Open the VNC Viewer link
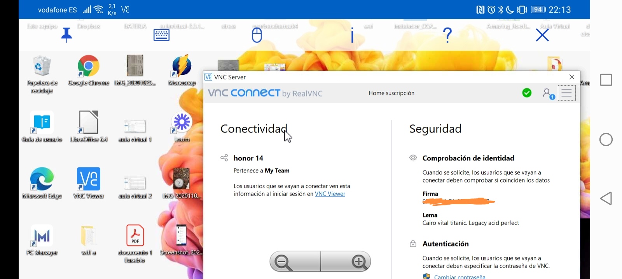 coord(330,194)
